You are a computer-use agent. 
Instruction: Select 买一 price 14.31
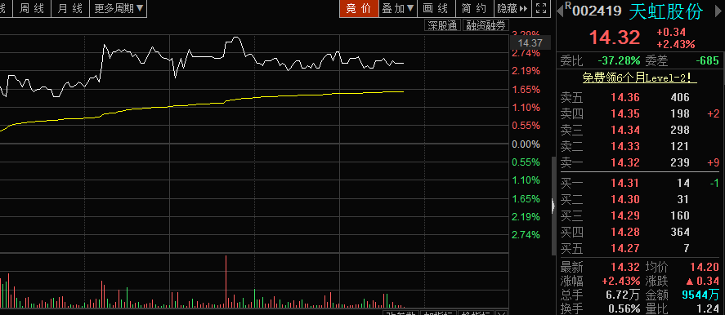[x=625, y=184]
